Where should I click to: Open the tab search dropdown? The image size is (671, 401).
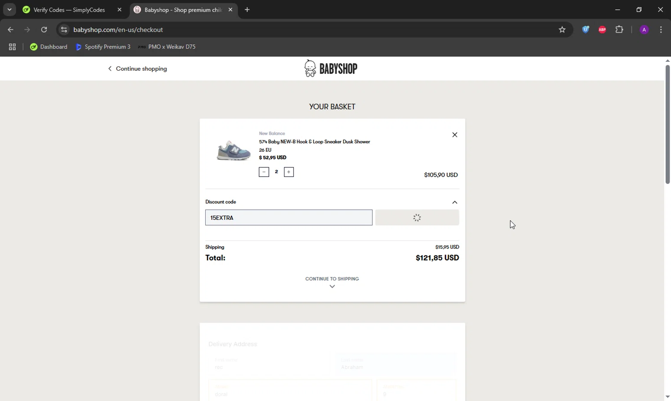(9, 9)
